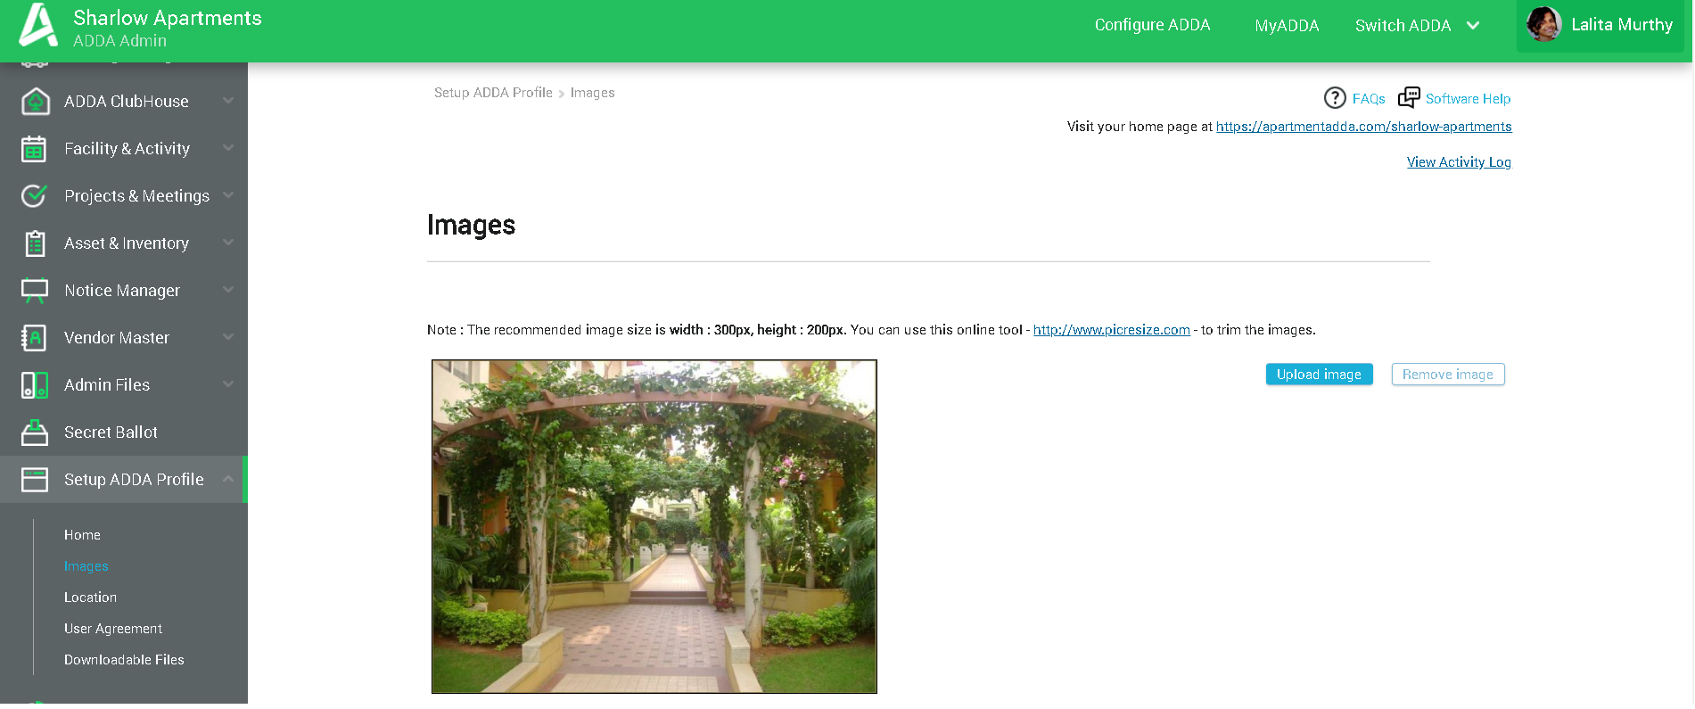1695x709 pixels.
Task: Expand the Admin Files chevron
Action: pyautogui.click(x=228, y=384)
